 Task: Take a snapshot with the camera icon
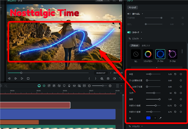pyautogui.click(x=108, y=78)
